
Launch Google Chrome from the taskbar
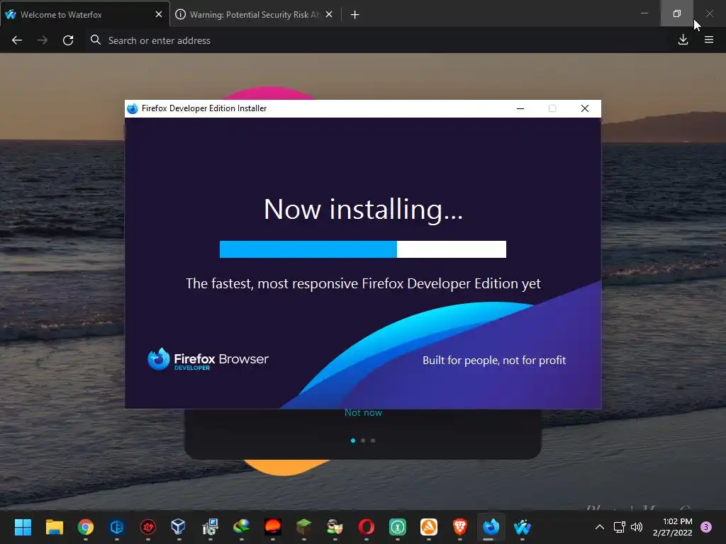coord(86,527)
